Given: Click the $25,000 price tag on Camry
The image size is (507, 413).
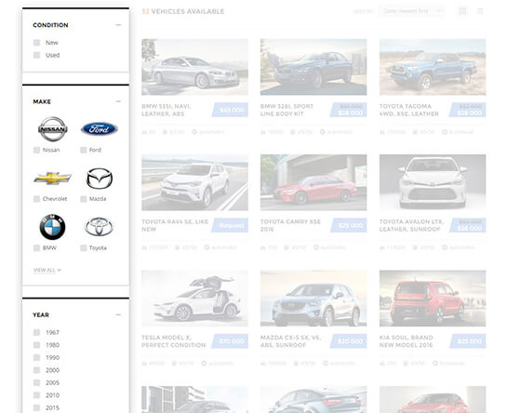Looking at the screenshot, I should (349, 225).
